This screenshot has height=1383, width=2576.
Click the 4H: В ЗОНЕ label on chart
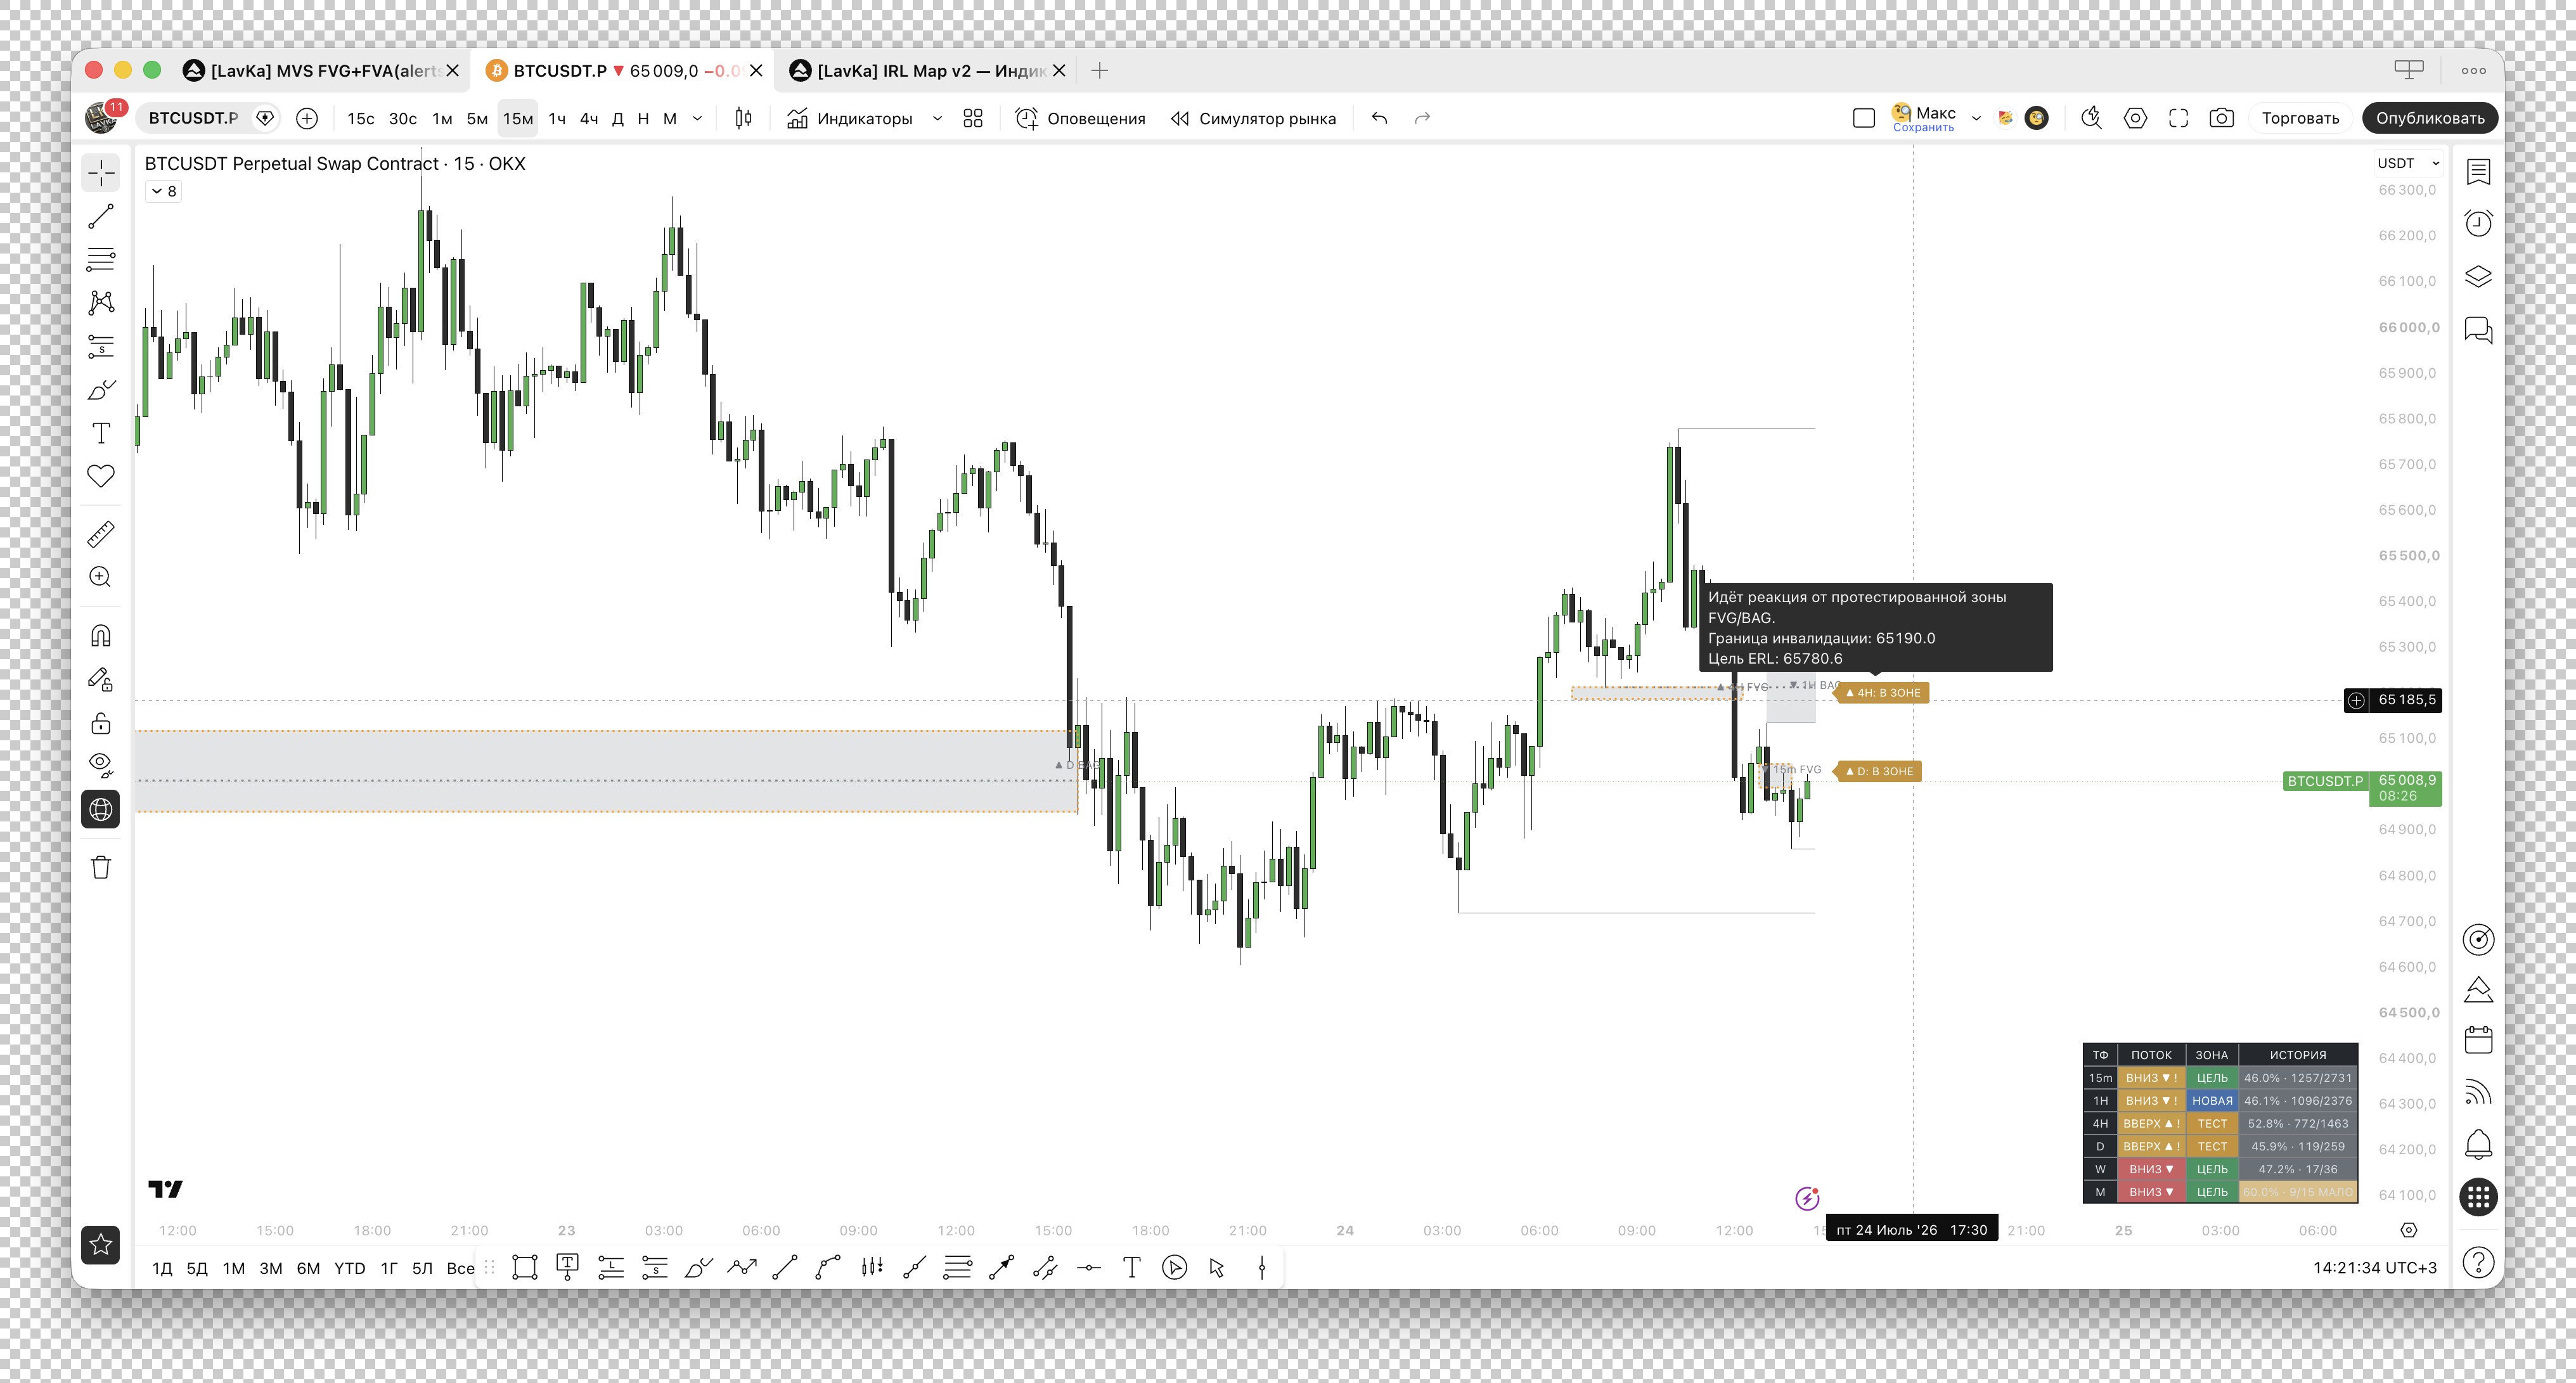pyautogui.click(x=1883, y=692)
